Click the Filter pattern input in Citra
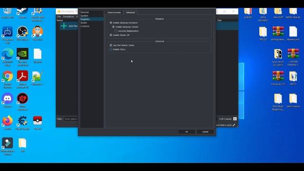304x171 pixels. 71,119
